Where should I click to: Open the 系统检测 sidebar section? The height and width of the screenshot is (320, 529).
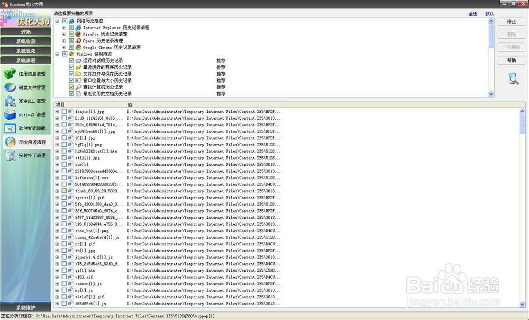[x=25, y=41]
